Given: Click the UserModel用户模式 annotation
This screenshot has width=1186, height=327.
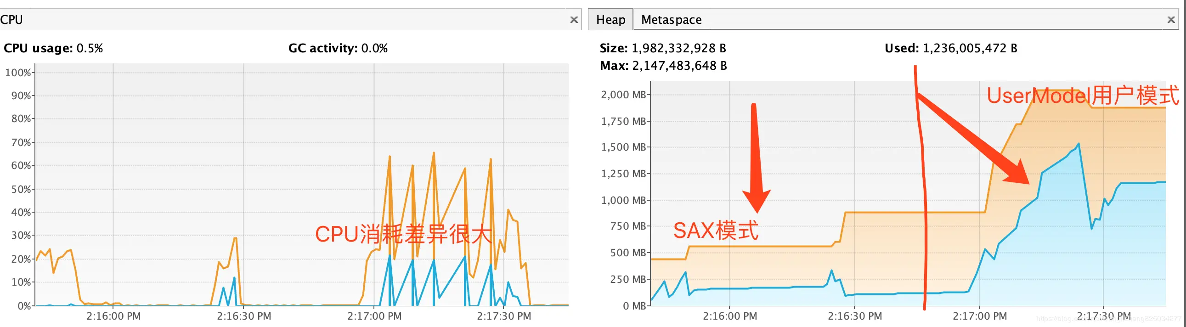Looking at the screenshot, I should (1083, 96).
